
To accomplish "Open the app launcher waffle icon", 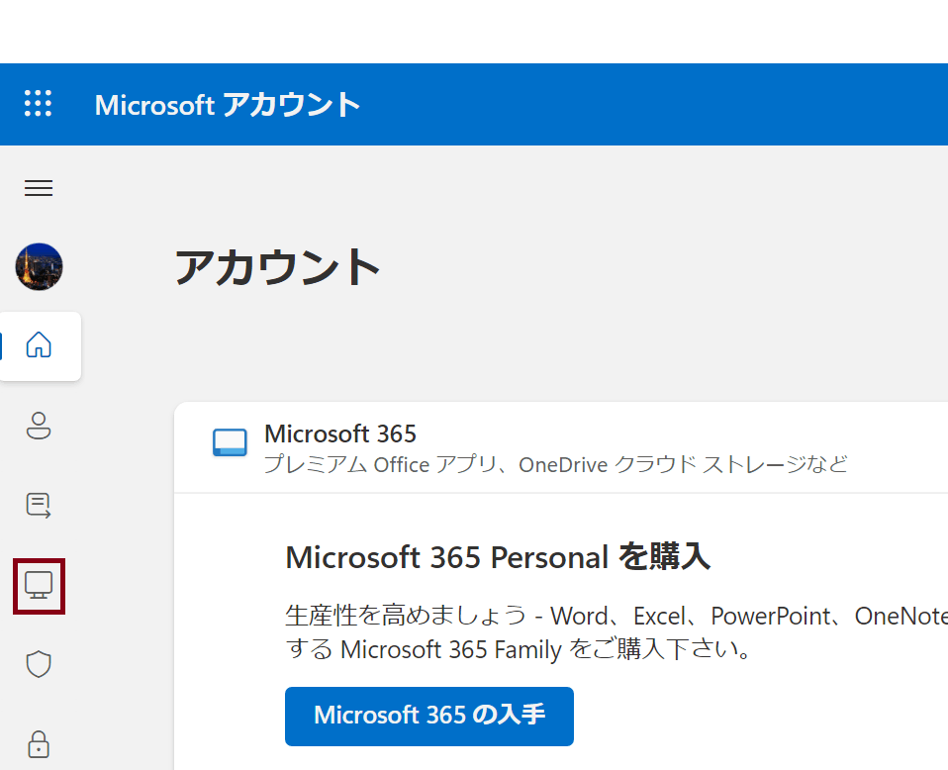I will point(38,104).
